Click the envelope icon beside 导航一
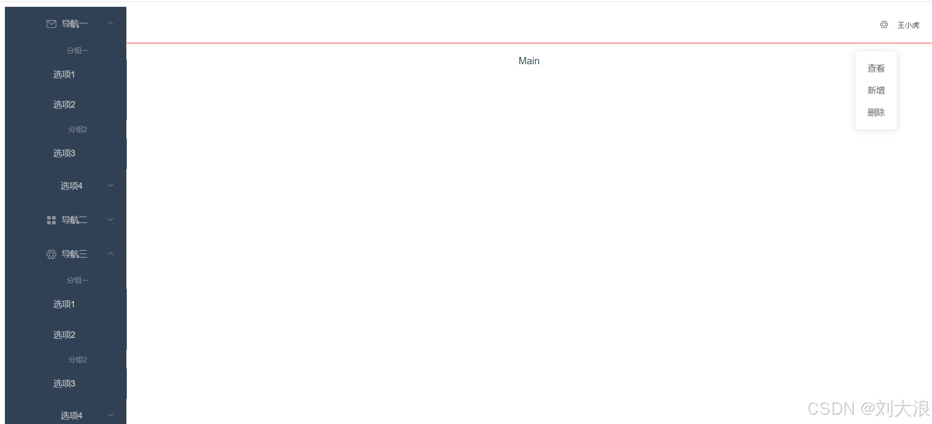Image resolution: width=932 pixels, height=424 pixels. click(51, 24)
